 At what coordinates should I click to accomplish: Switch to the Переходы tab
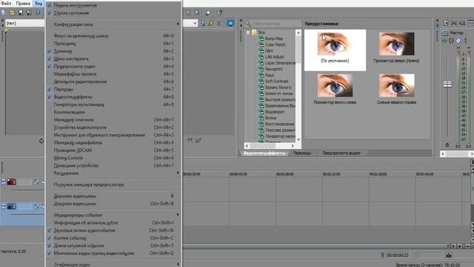click(x=301, y=153)
